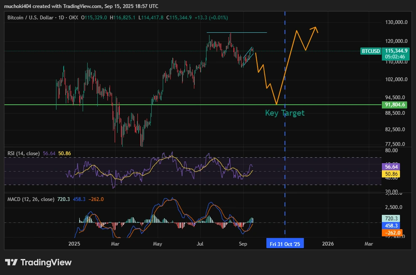416x275 pixels.
Task: Click the countdown timer 05:02:46
Action: coord(395,57)
